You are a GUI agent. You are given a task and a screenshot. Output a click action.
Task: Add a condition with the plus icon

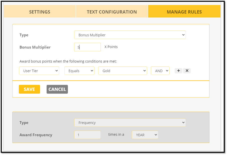point(178,71)
